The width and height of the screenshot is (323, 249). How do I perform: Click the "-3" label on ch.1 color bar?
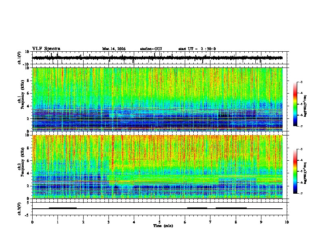[x=301, y=82]
